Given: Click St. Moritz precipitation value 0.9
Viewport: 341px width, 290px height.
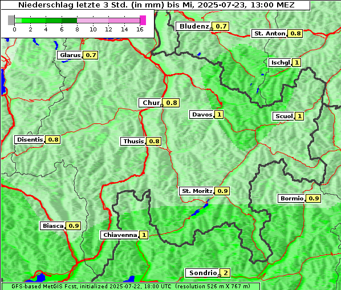Looking at the screenshot, I should pyautogui.click(x=222, y=191).
